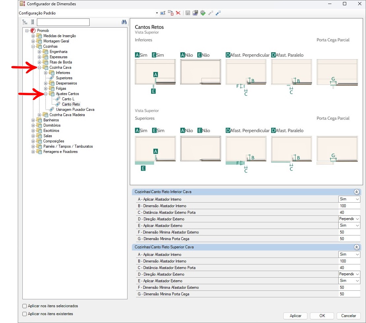Collapse the Canto Reto Inferior Cava section
Image resolution: width=366 pixels, height=323 pixels.
click(356, 192)
